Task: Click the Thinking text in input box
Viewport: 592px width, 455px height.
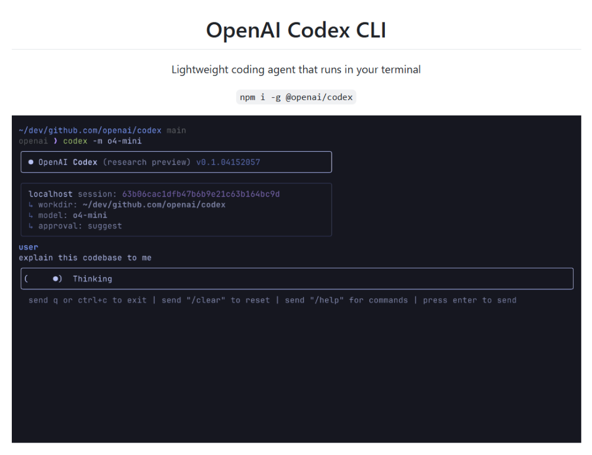Action: click(x=92, y=278)
